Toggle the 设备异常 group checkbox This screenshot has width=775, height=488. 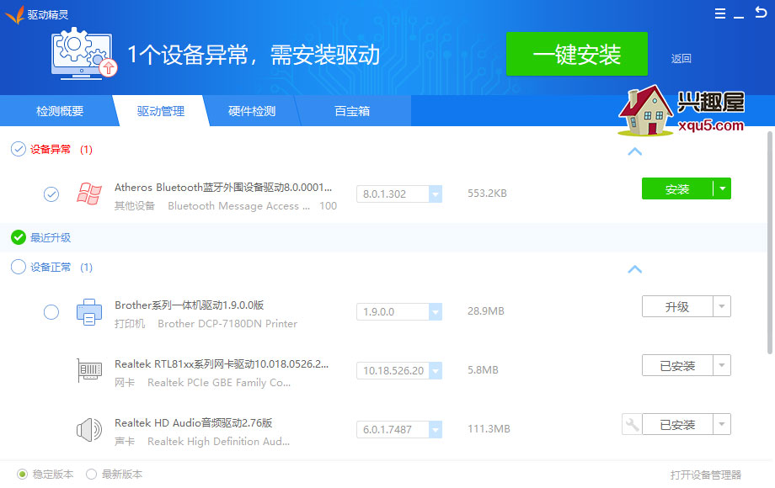19,149
